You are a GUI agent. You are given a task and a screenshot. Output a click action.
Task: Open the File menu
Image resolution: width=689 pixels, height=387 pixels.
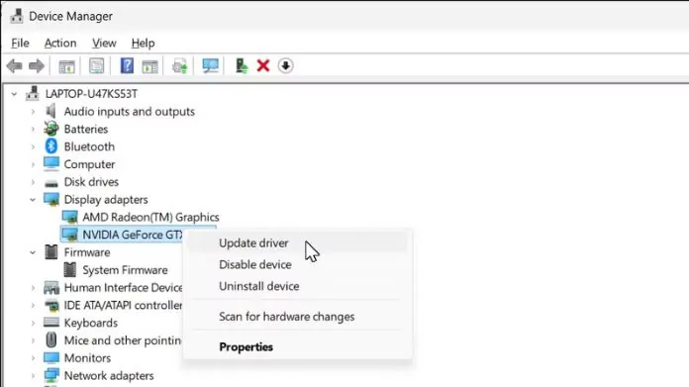[x=20, y=43]
